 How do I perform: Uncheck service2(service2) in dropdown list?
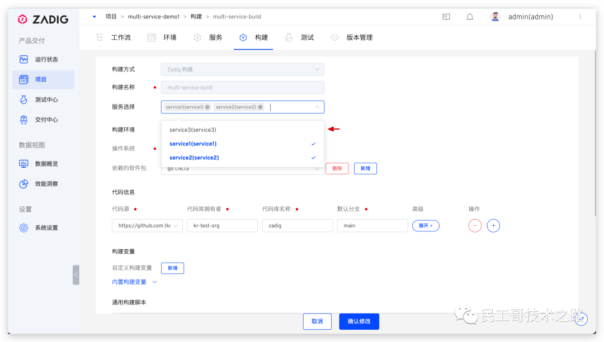[194, 158]
